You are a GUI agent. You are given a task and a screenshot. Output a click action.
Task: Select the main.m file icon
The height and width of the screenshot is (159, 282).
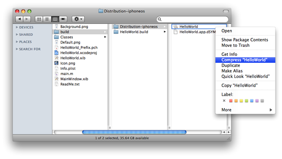(x=56, y=74)
